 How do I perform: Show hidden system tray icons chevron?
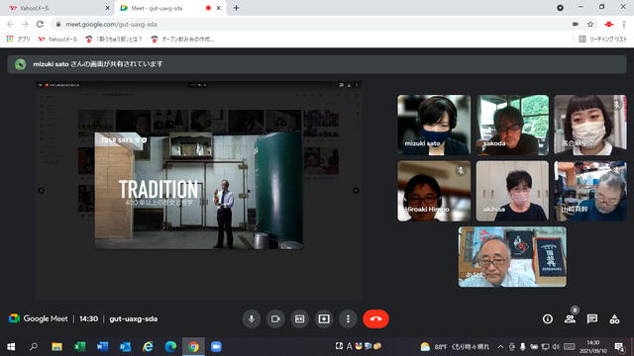tap(500, 347)
